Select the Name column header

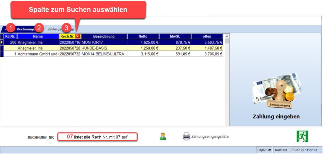[x=38, y=36]
